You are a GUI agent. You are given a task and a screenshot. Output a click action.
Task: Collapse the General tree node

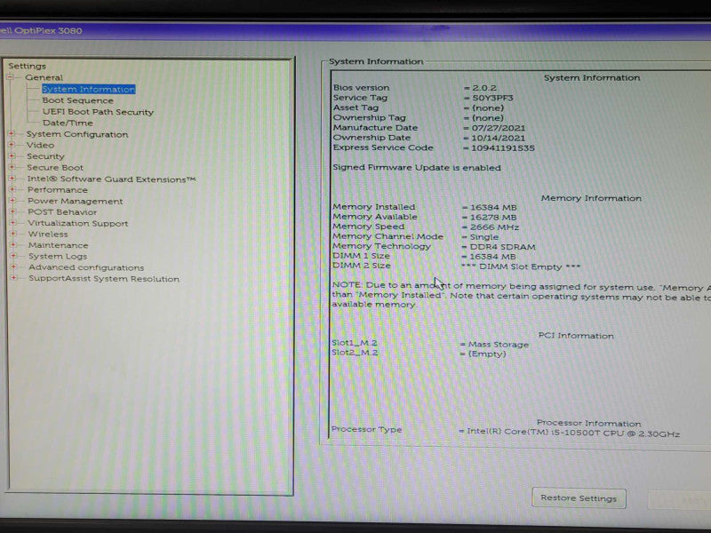click(11, 77)
